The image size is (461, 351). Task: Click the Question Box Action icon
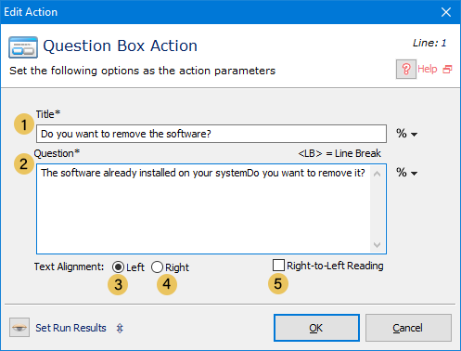tap(23, 47)
